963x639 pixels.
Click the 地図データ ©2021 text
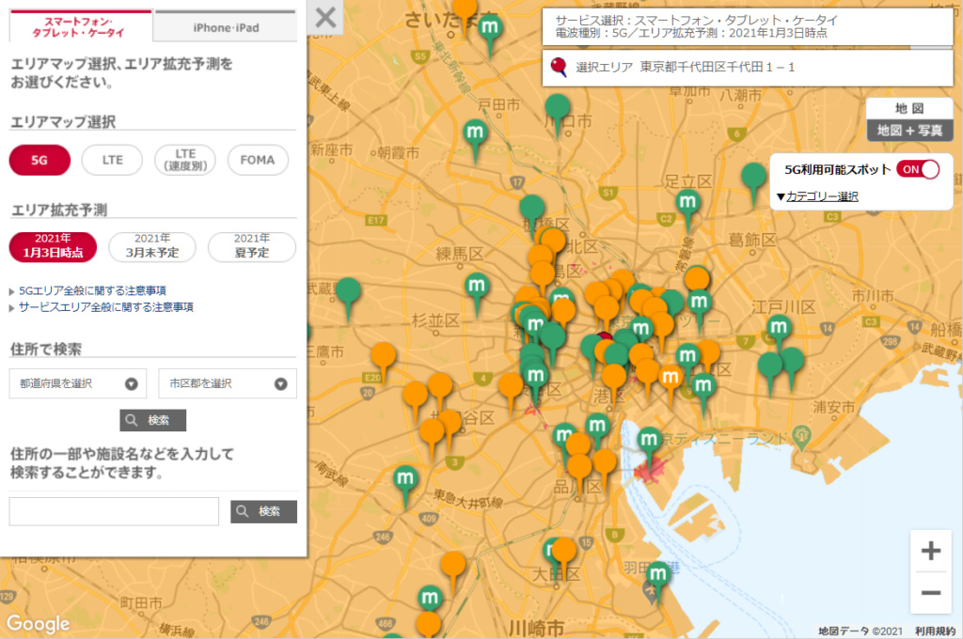coord(860,631)
